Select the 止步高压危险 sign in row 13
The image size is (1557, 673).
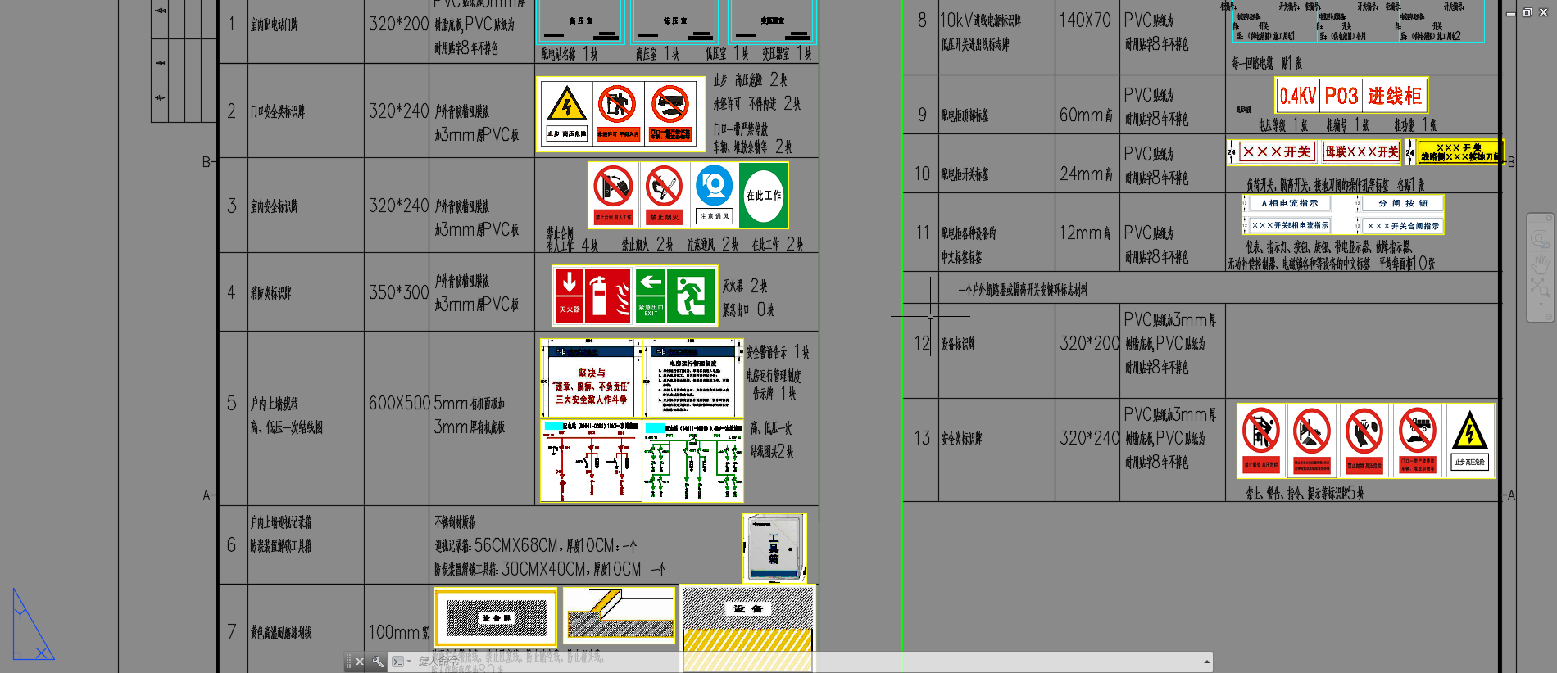click(x=1470, y=440)
